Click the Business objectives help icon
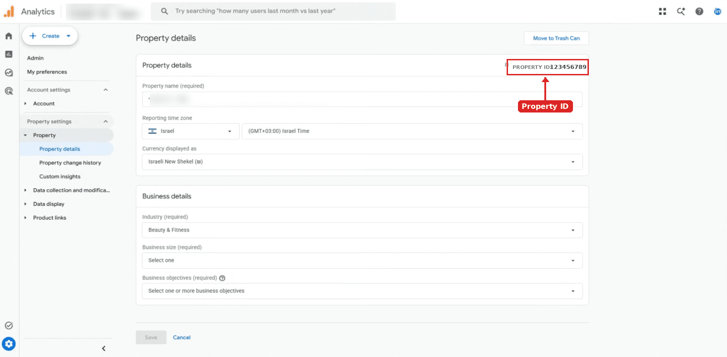Viewport: 727px width, 357px height. pyautogui.click(x=222, y=278)
